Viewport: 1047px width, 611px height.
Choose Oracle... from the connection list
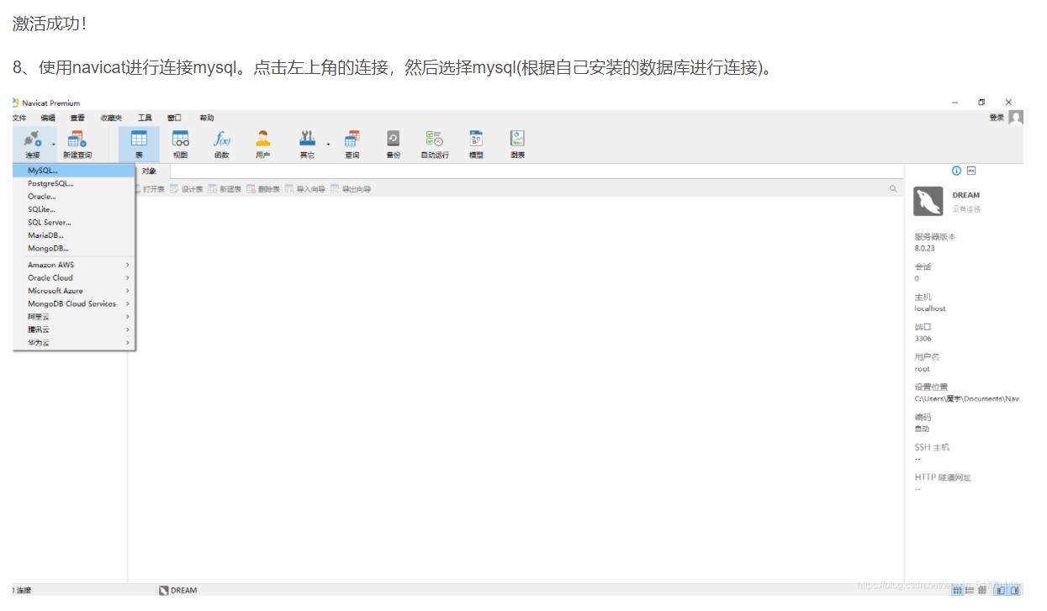74,196
